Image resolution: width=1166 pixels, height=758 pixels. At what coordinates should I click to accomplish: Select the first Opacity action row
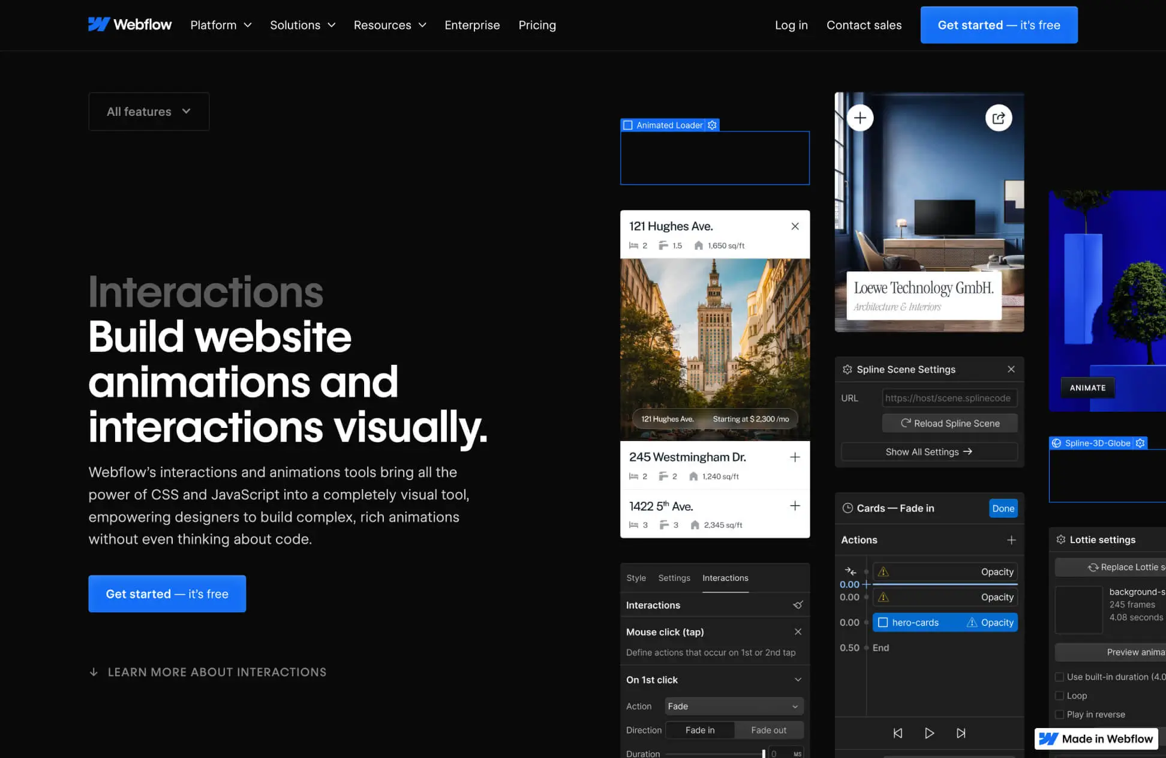pyautogui.click(x=945, y=572)
